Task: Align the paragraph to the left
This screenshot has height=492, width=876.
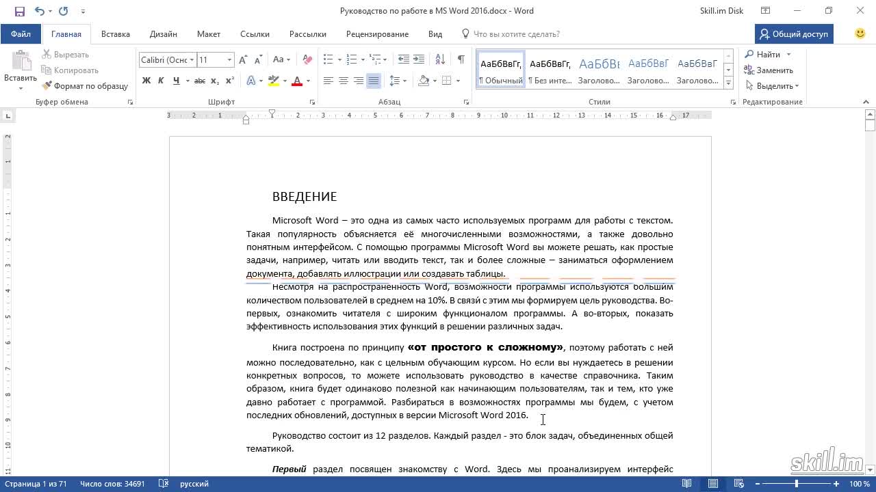Action: (328, 81)
